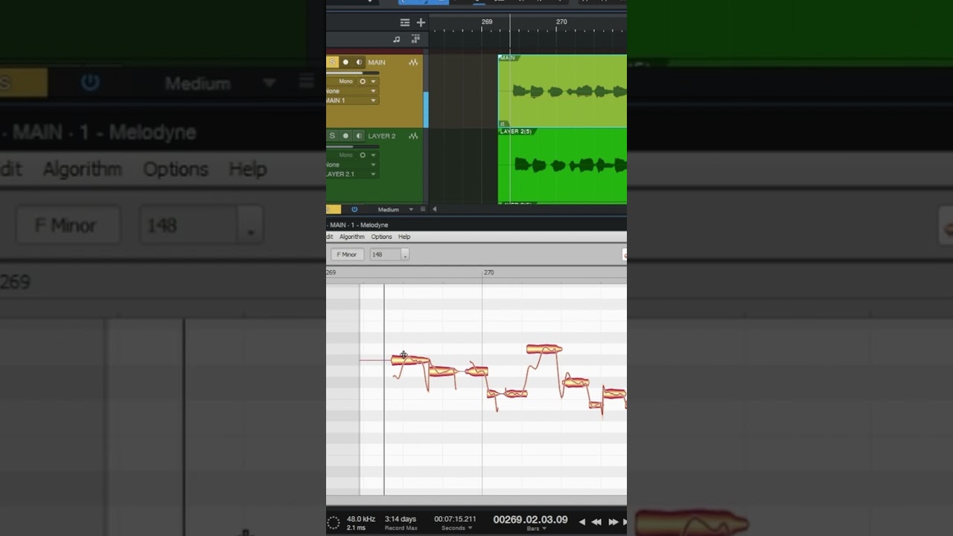Click the left arrow on the arrangement scrollbar

click(435, 209)
